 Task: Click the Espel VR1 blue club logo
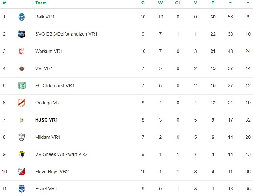click(22, 189)
